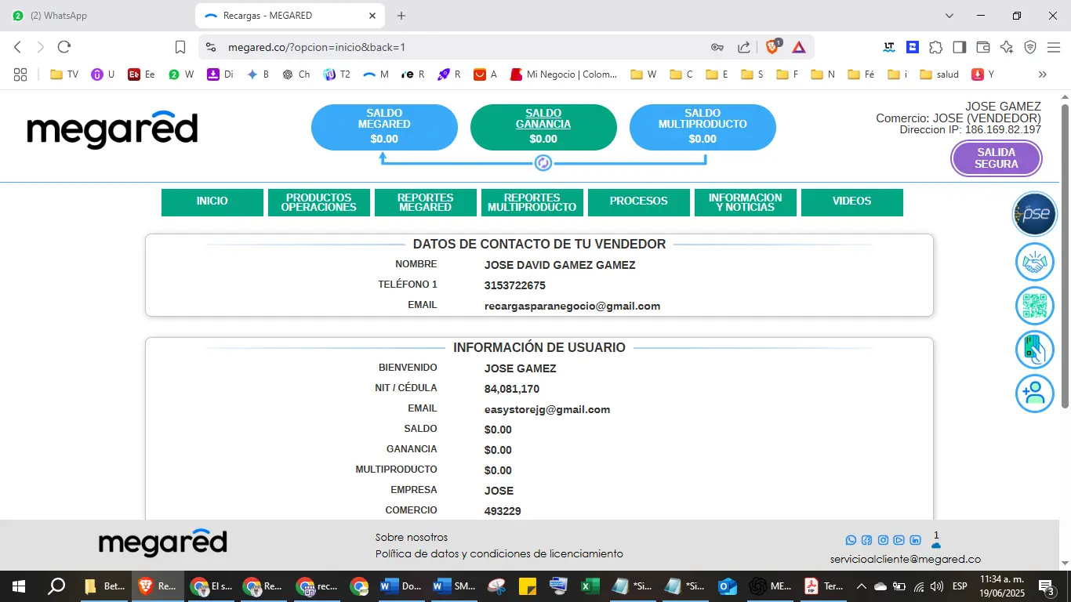
Task: Click the browser reload button
Action: [x=64, y=47]
